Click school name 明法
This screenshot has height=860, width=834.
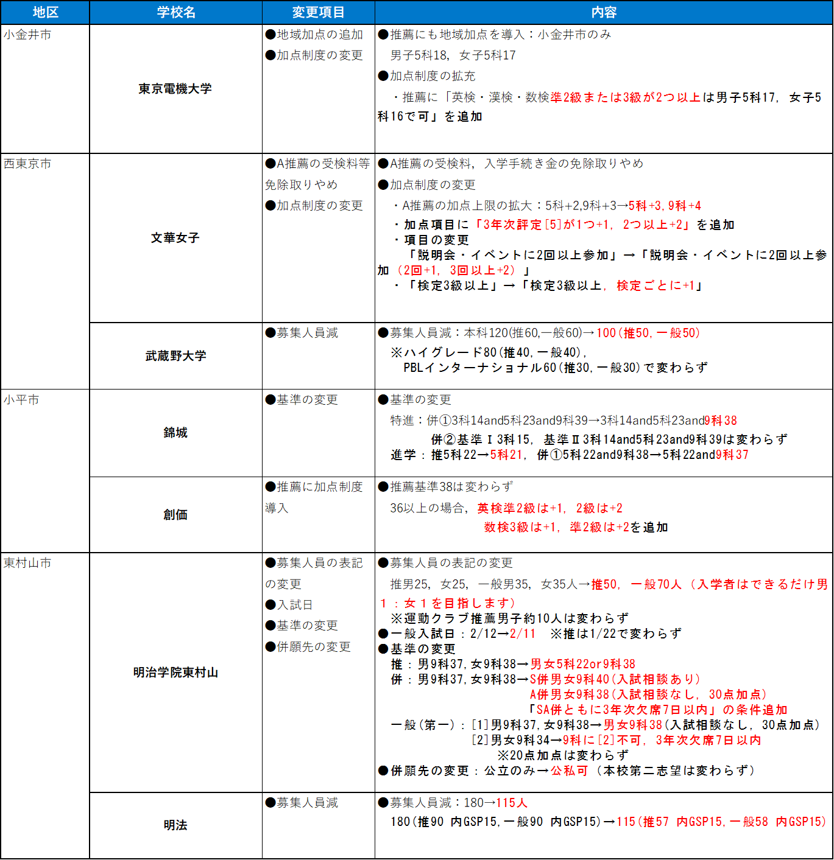tap(175, 825)
